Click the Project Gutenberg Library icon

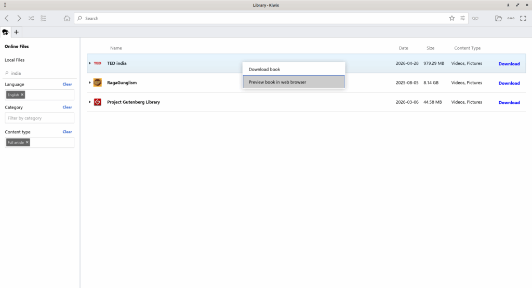[97, 102]
